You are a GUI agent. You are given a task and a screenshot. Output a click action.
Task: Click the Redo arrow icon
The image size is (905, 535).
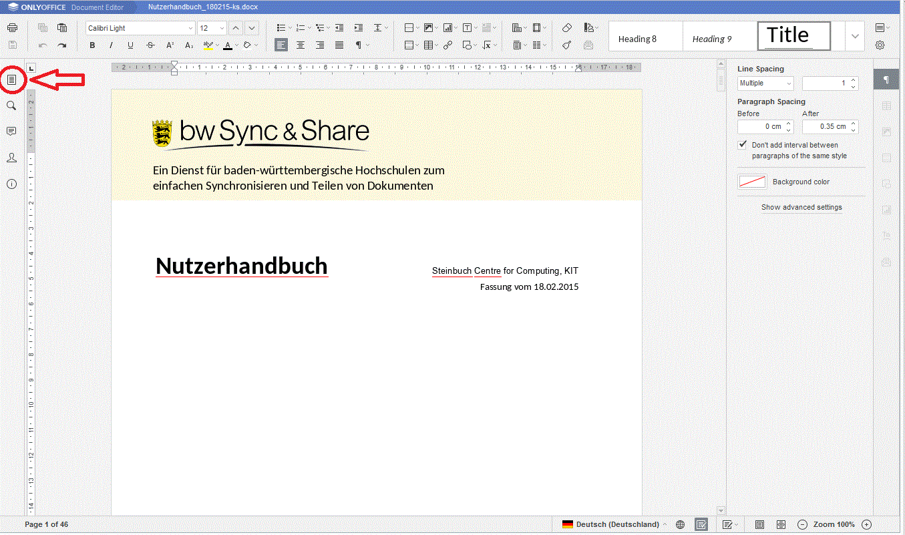coord(62,45)
